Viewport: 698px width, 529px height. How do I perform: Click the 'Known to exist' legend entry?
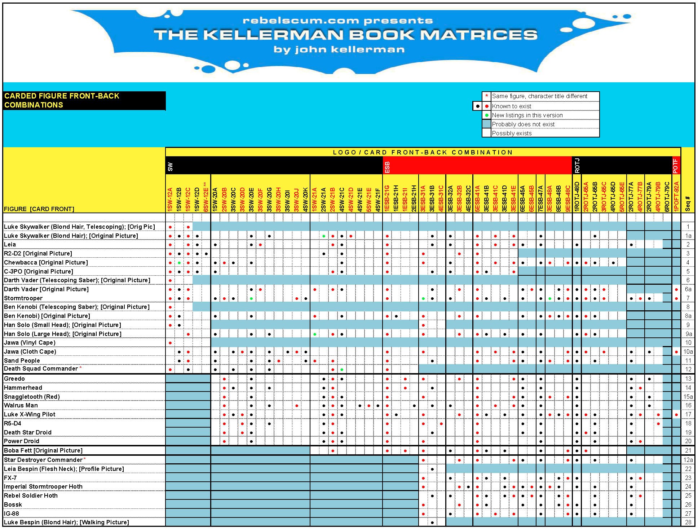511,106
